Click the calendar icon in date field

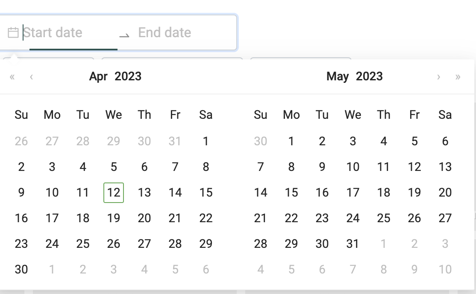pos(13,32)
